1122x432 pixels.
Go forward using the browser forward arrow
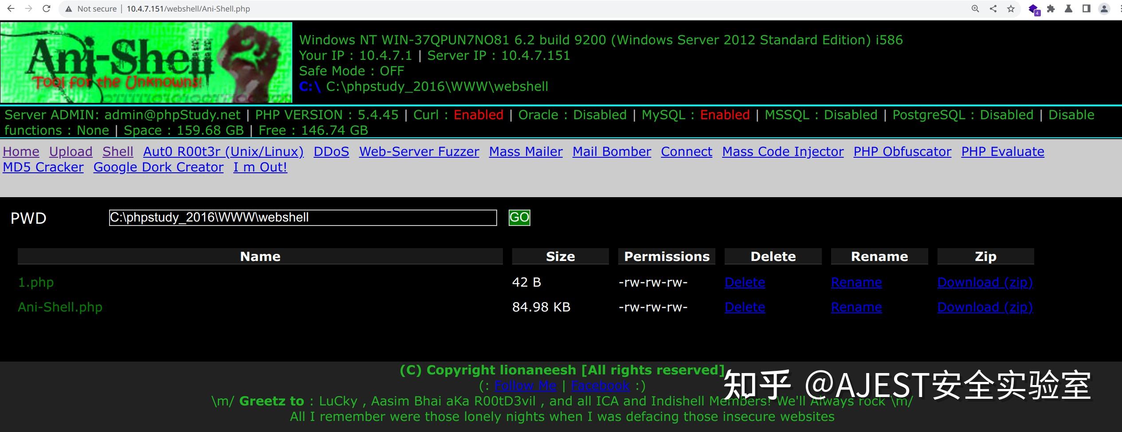(x=29, y=8)
